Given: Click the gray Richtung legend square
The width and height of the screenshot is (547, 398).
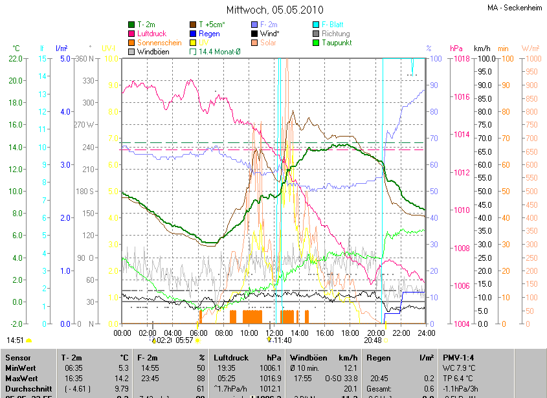Looking at the screenshot, I should [x=315, y=34].
